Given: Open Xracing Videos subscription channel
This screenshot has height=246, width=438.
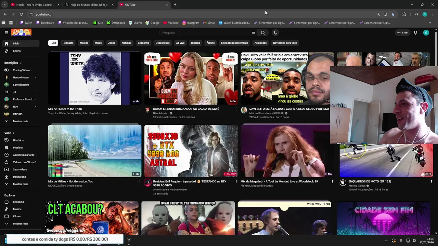Looking at the screenshot, I should point(22,70).
